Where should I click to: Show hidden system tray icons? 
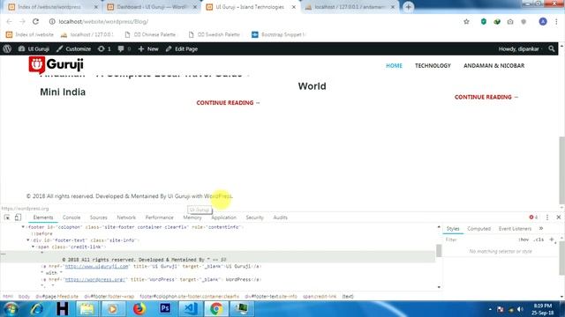click(490, 309)
